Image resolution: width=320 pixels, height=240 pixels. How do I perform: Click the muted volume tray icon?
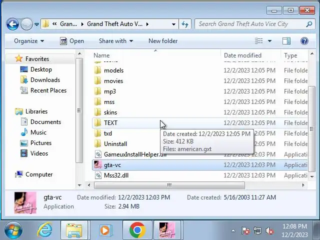[269, 231]
